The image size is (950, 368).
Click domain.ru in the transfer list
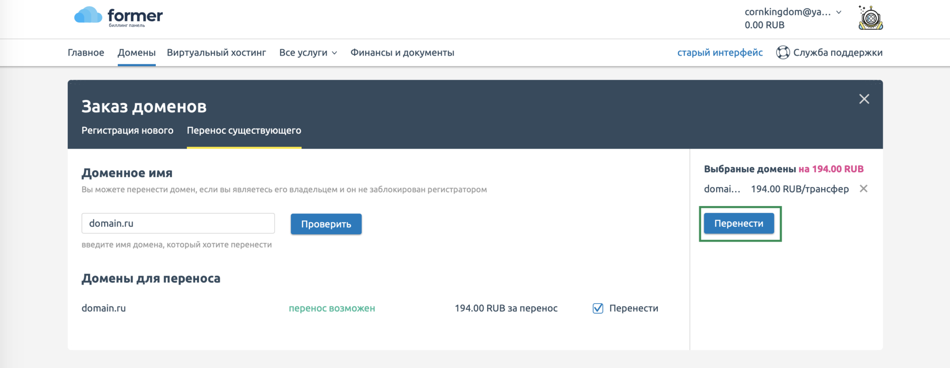point(103,308)
